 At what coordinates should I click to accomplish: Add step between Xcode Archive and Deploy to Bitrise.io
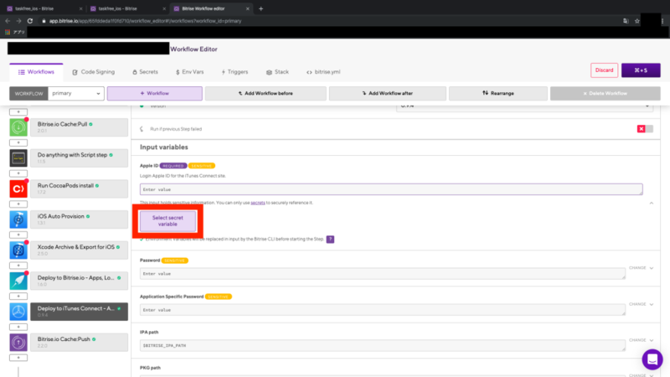[x=18, y=266]
